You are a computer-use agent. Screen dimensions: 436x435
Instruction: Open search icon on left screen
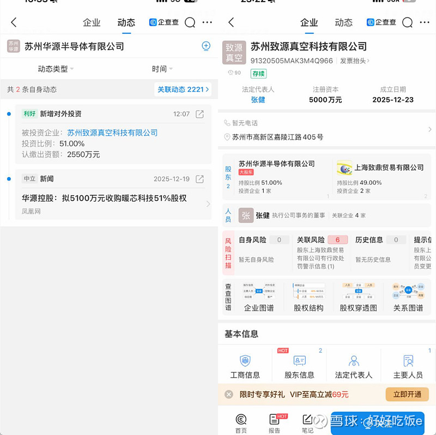pyautogui.click(x=190, y=22)
